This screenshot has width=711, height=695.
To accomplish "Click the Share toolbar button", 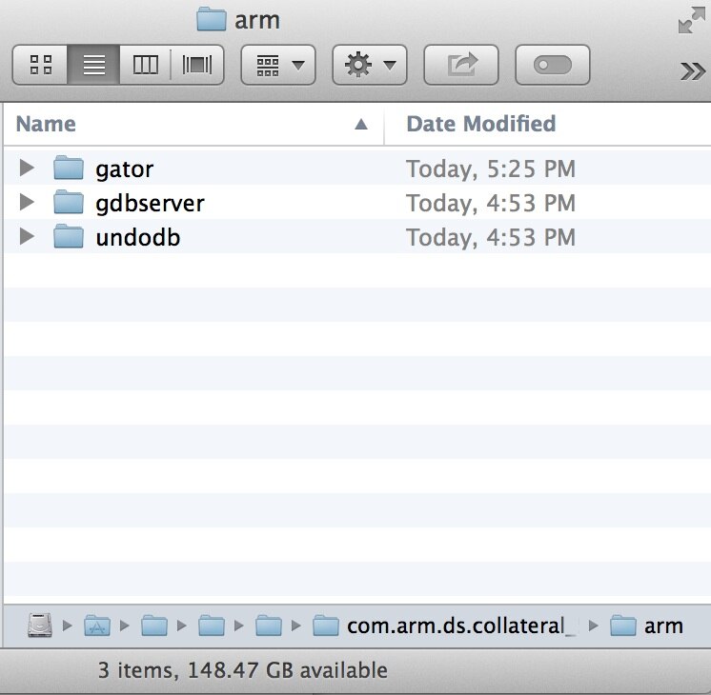I will [x=461, y=65].
